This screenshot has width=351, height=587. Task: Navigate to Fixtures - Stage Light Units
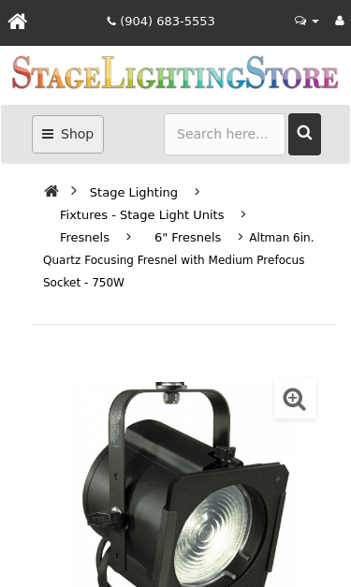coord(142,215)
